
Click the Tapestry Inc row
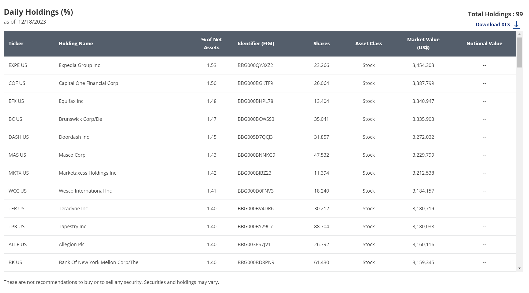coord(72,227)
